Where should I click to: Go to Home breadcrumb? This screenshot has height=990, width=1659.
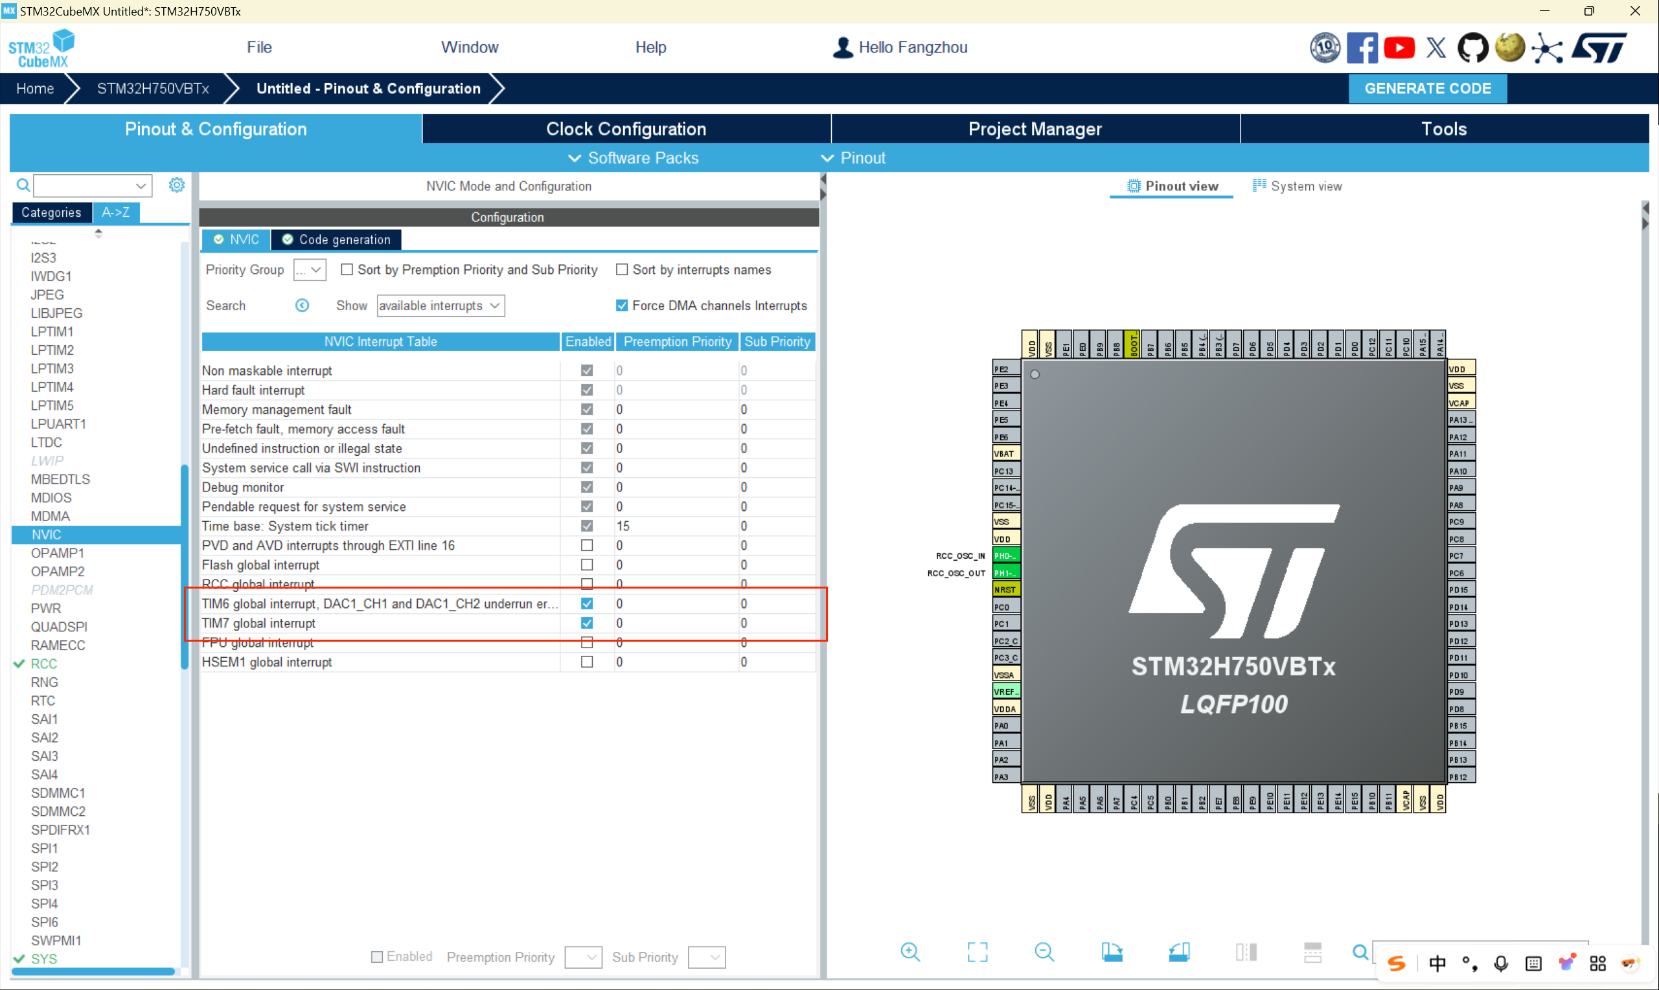point(35,89)
